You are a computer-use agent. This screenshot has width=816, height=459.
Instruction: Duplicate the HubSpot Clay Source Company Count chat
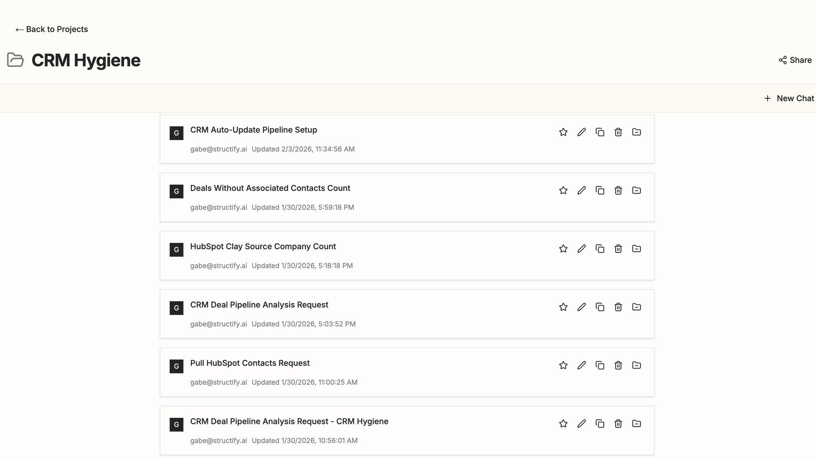pyautogui.click(x=600, y=249)
